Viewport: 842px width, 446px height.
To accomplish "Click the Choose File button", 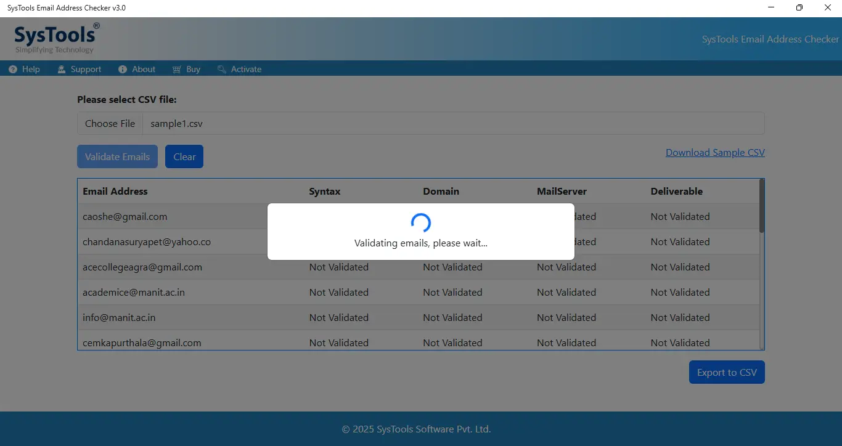I will [110, 123].
